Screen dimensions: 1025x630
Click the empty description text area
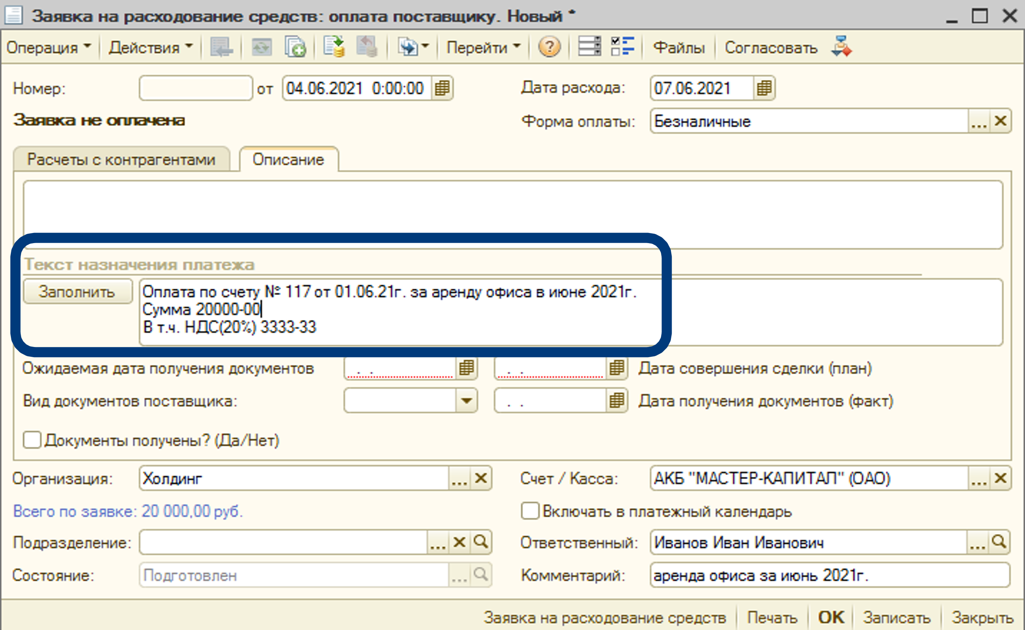(x=513, y=215)
